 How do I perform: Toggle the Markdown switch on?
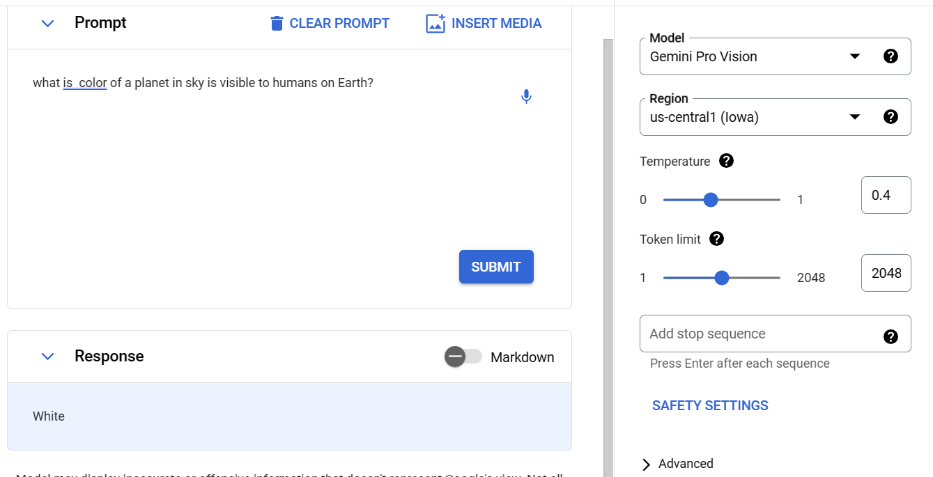[463, 357]
